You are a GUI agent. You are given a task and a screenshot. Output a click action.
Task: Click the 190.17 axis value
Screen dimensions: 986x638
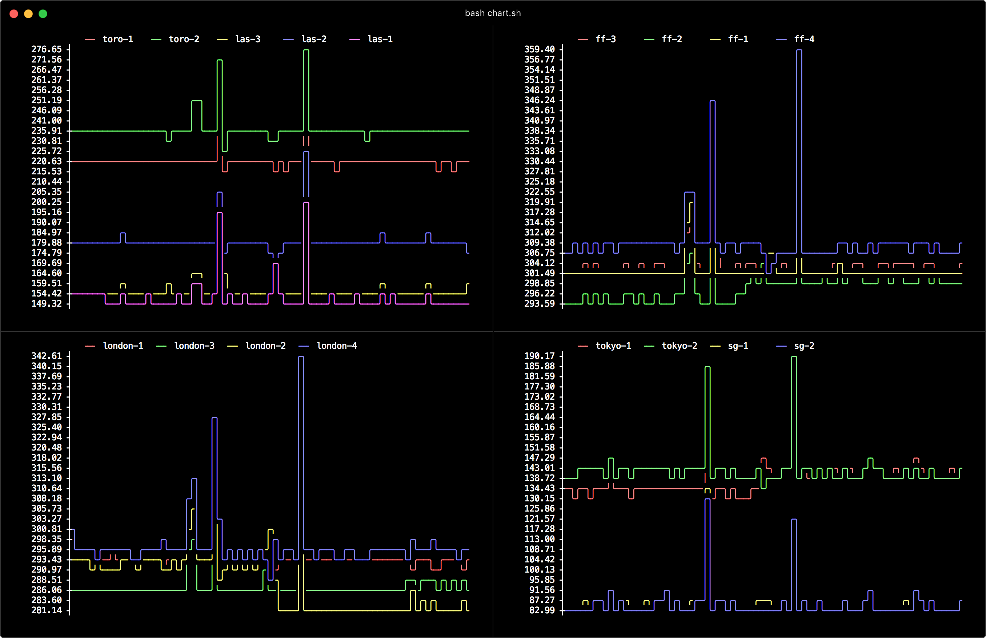coord(540,356)
